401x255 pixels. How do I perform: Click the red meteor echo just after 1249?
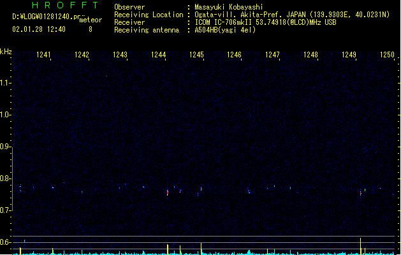361,193
